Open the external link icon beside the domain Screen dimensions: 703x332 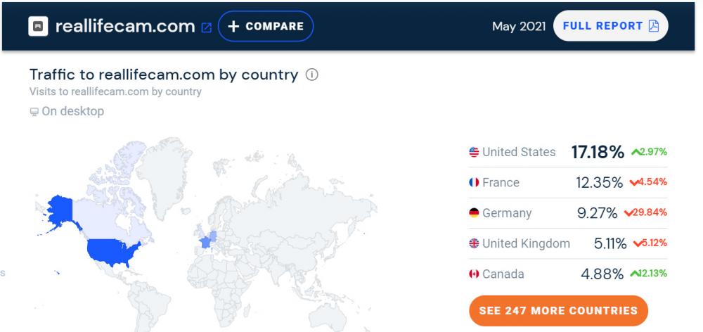[207, 27]
